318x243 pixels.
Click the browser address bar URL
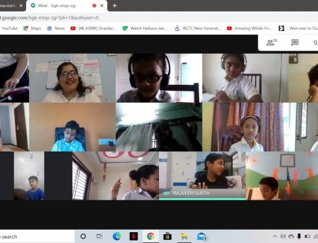tap(49, 18)
